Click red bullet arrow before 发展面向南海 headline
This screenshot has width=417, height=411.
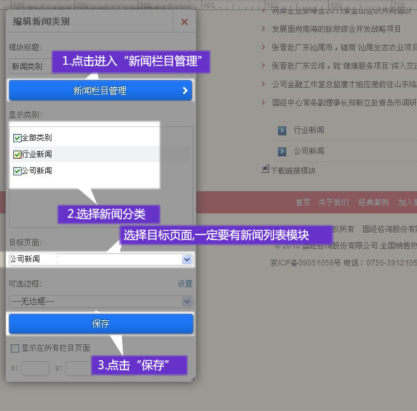(x=263, y=29)
